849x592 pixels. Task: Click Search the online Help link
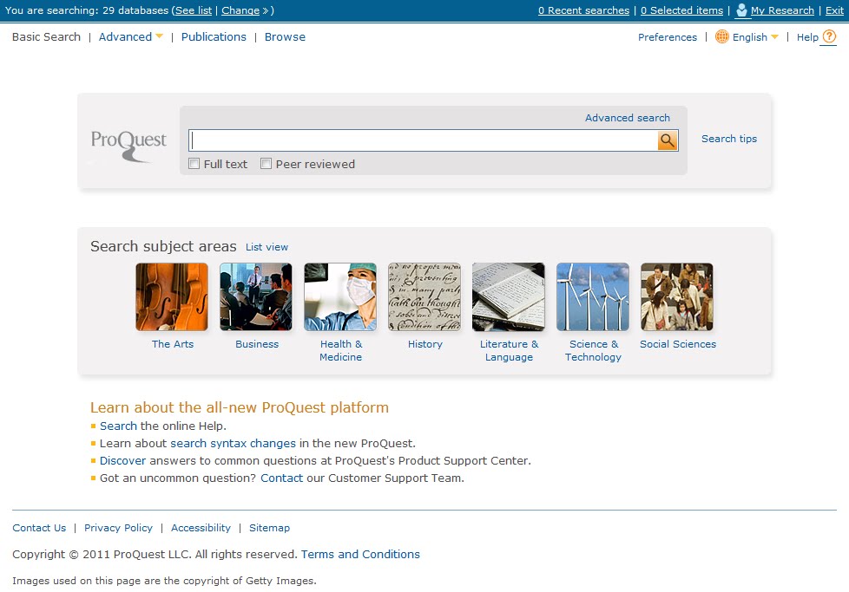tap(118, 426)
